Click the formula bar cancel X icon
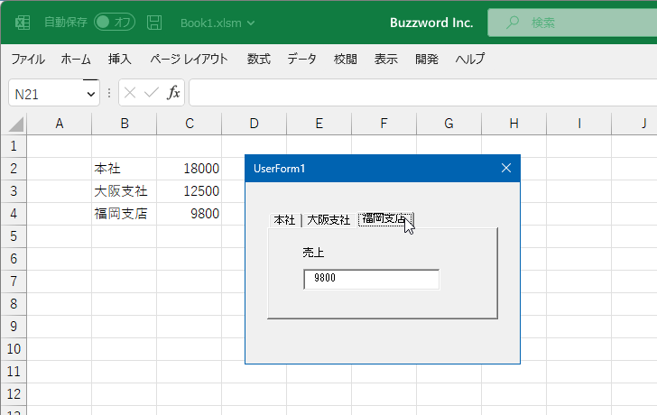 [130, 93]
